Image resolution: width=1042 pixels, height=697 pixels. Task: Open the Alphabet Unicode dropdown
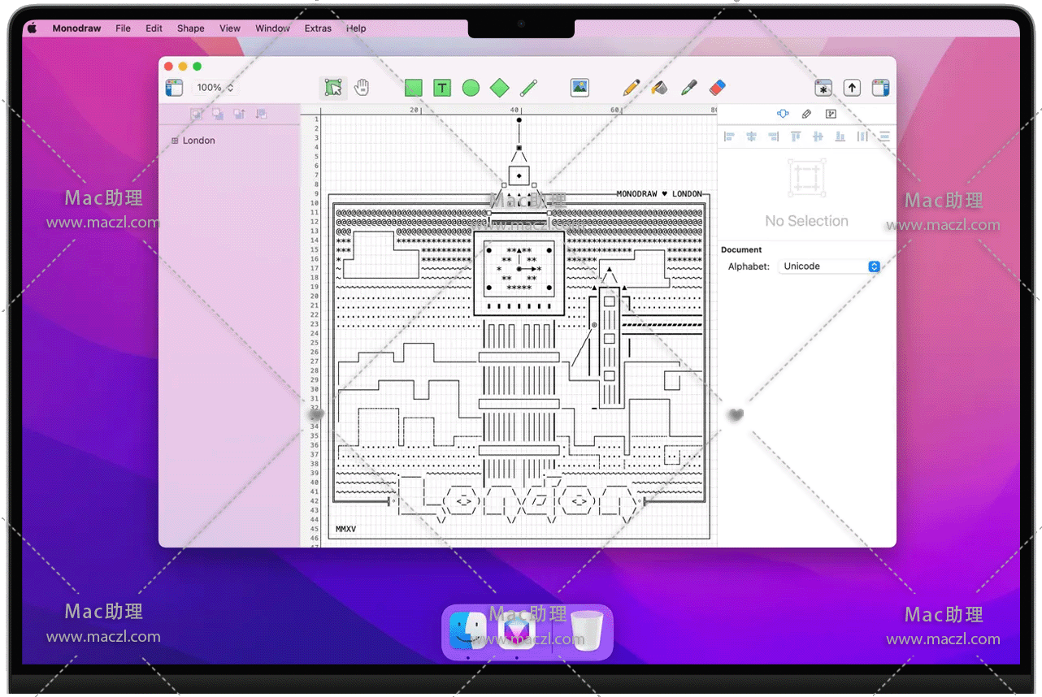pyautogui.click(x=828, y=266)
